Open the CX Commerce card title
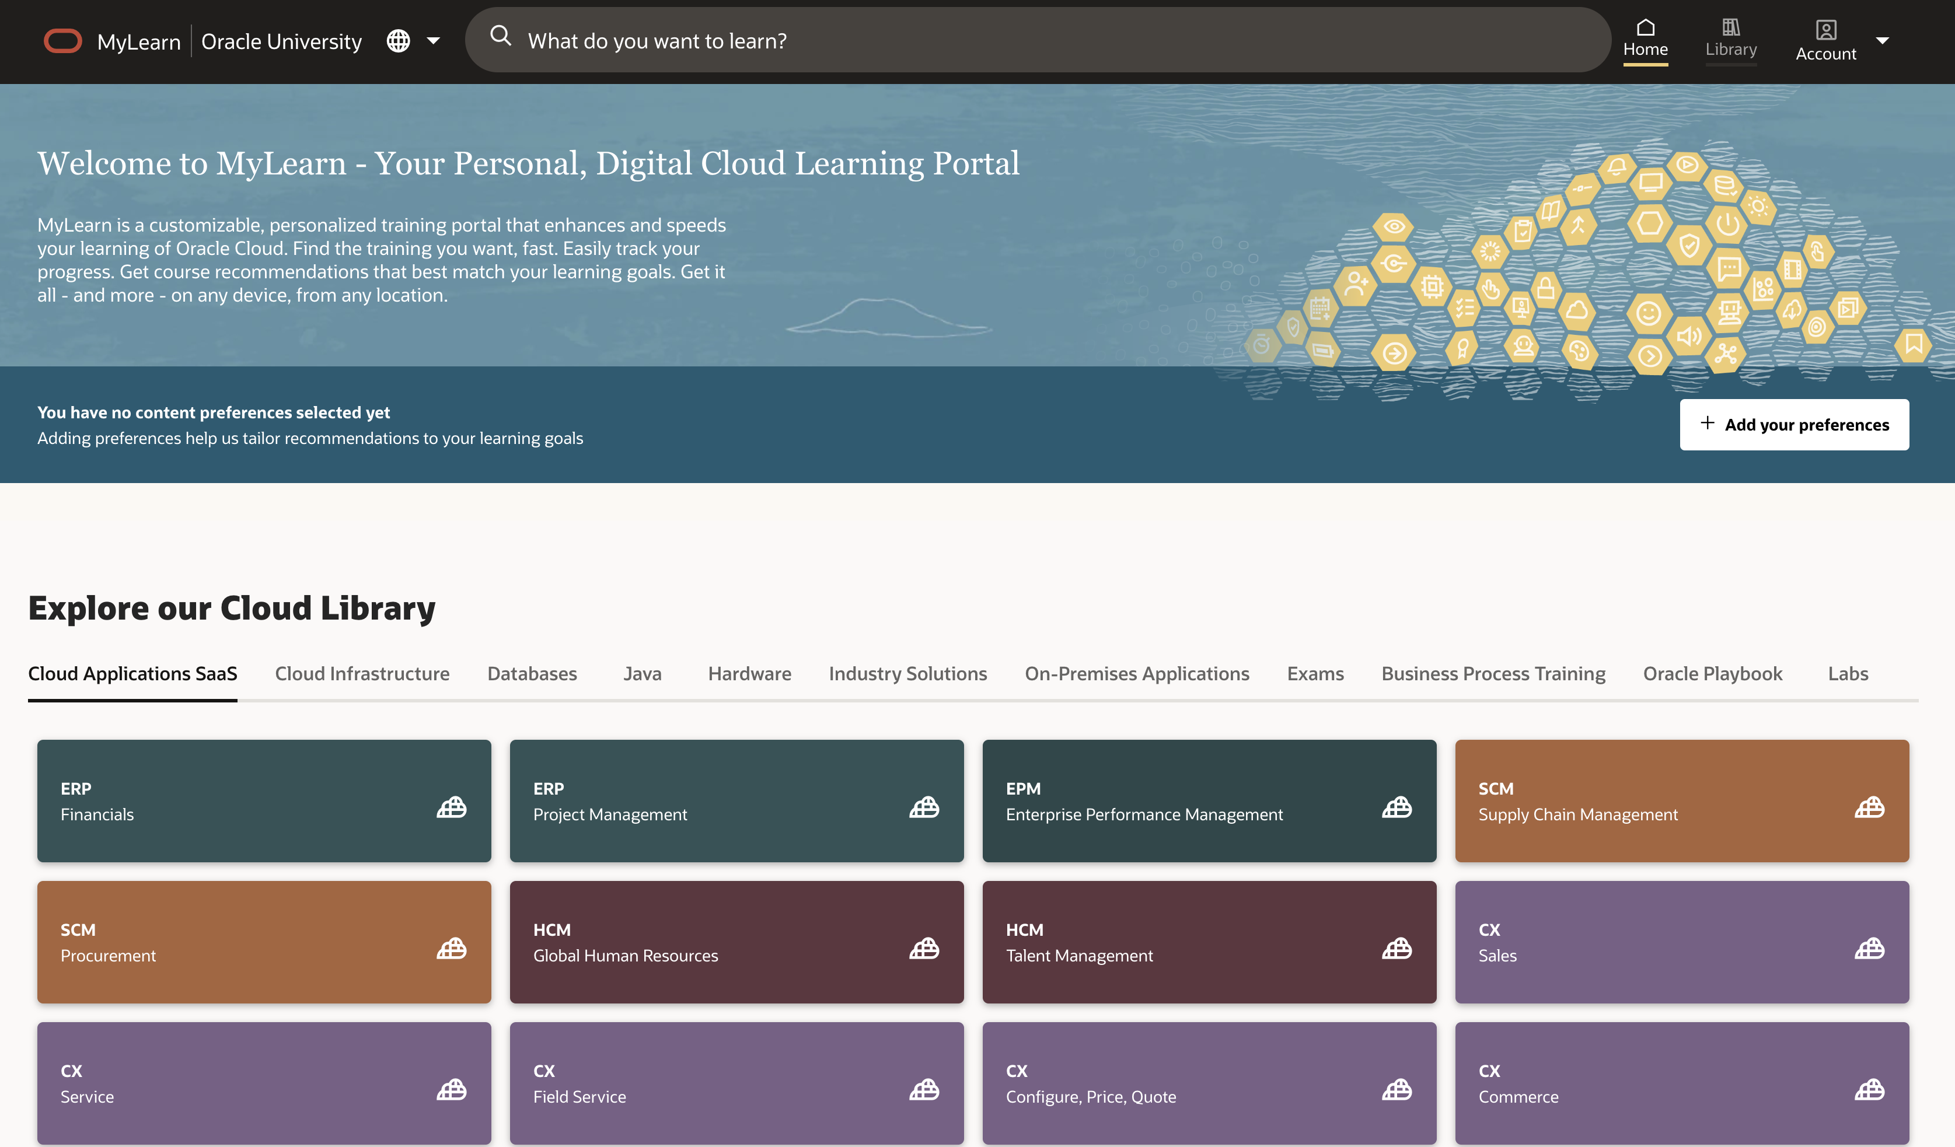1955x1147 pixels. click(x=1518, y=1097)
